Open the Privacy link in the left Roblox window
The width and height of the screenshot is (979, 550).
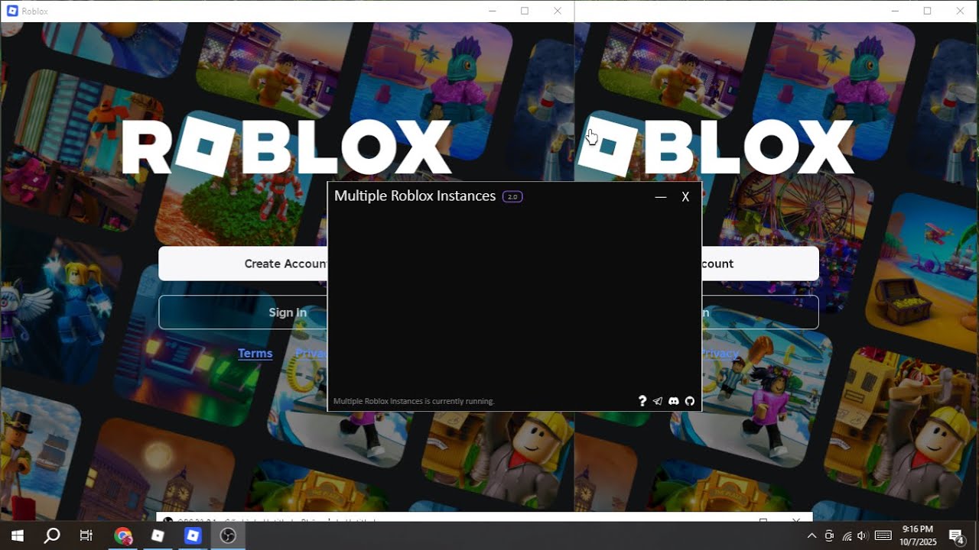coord(311,354)
